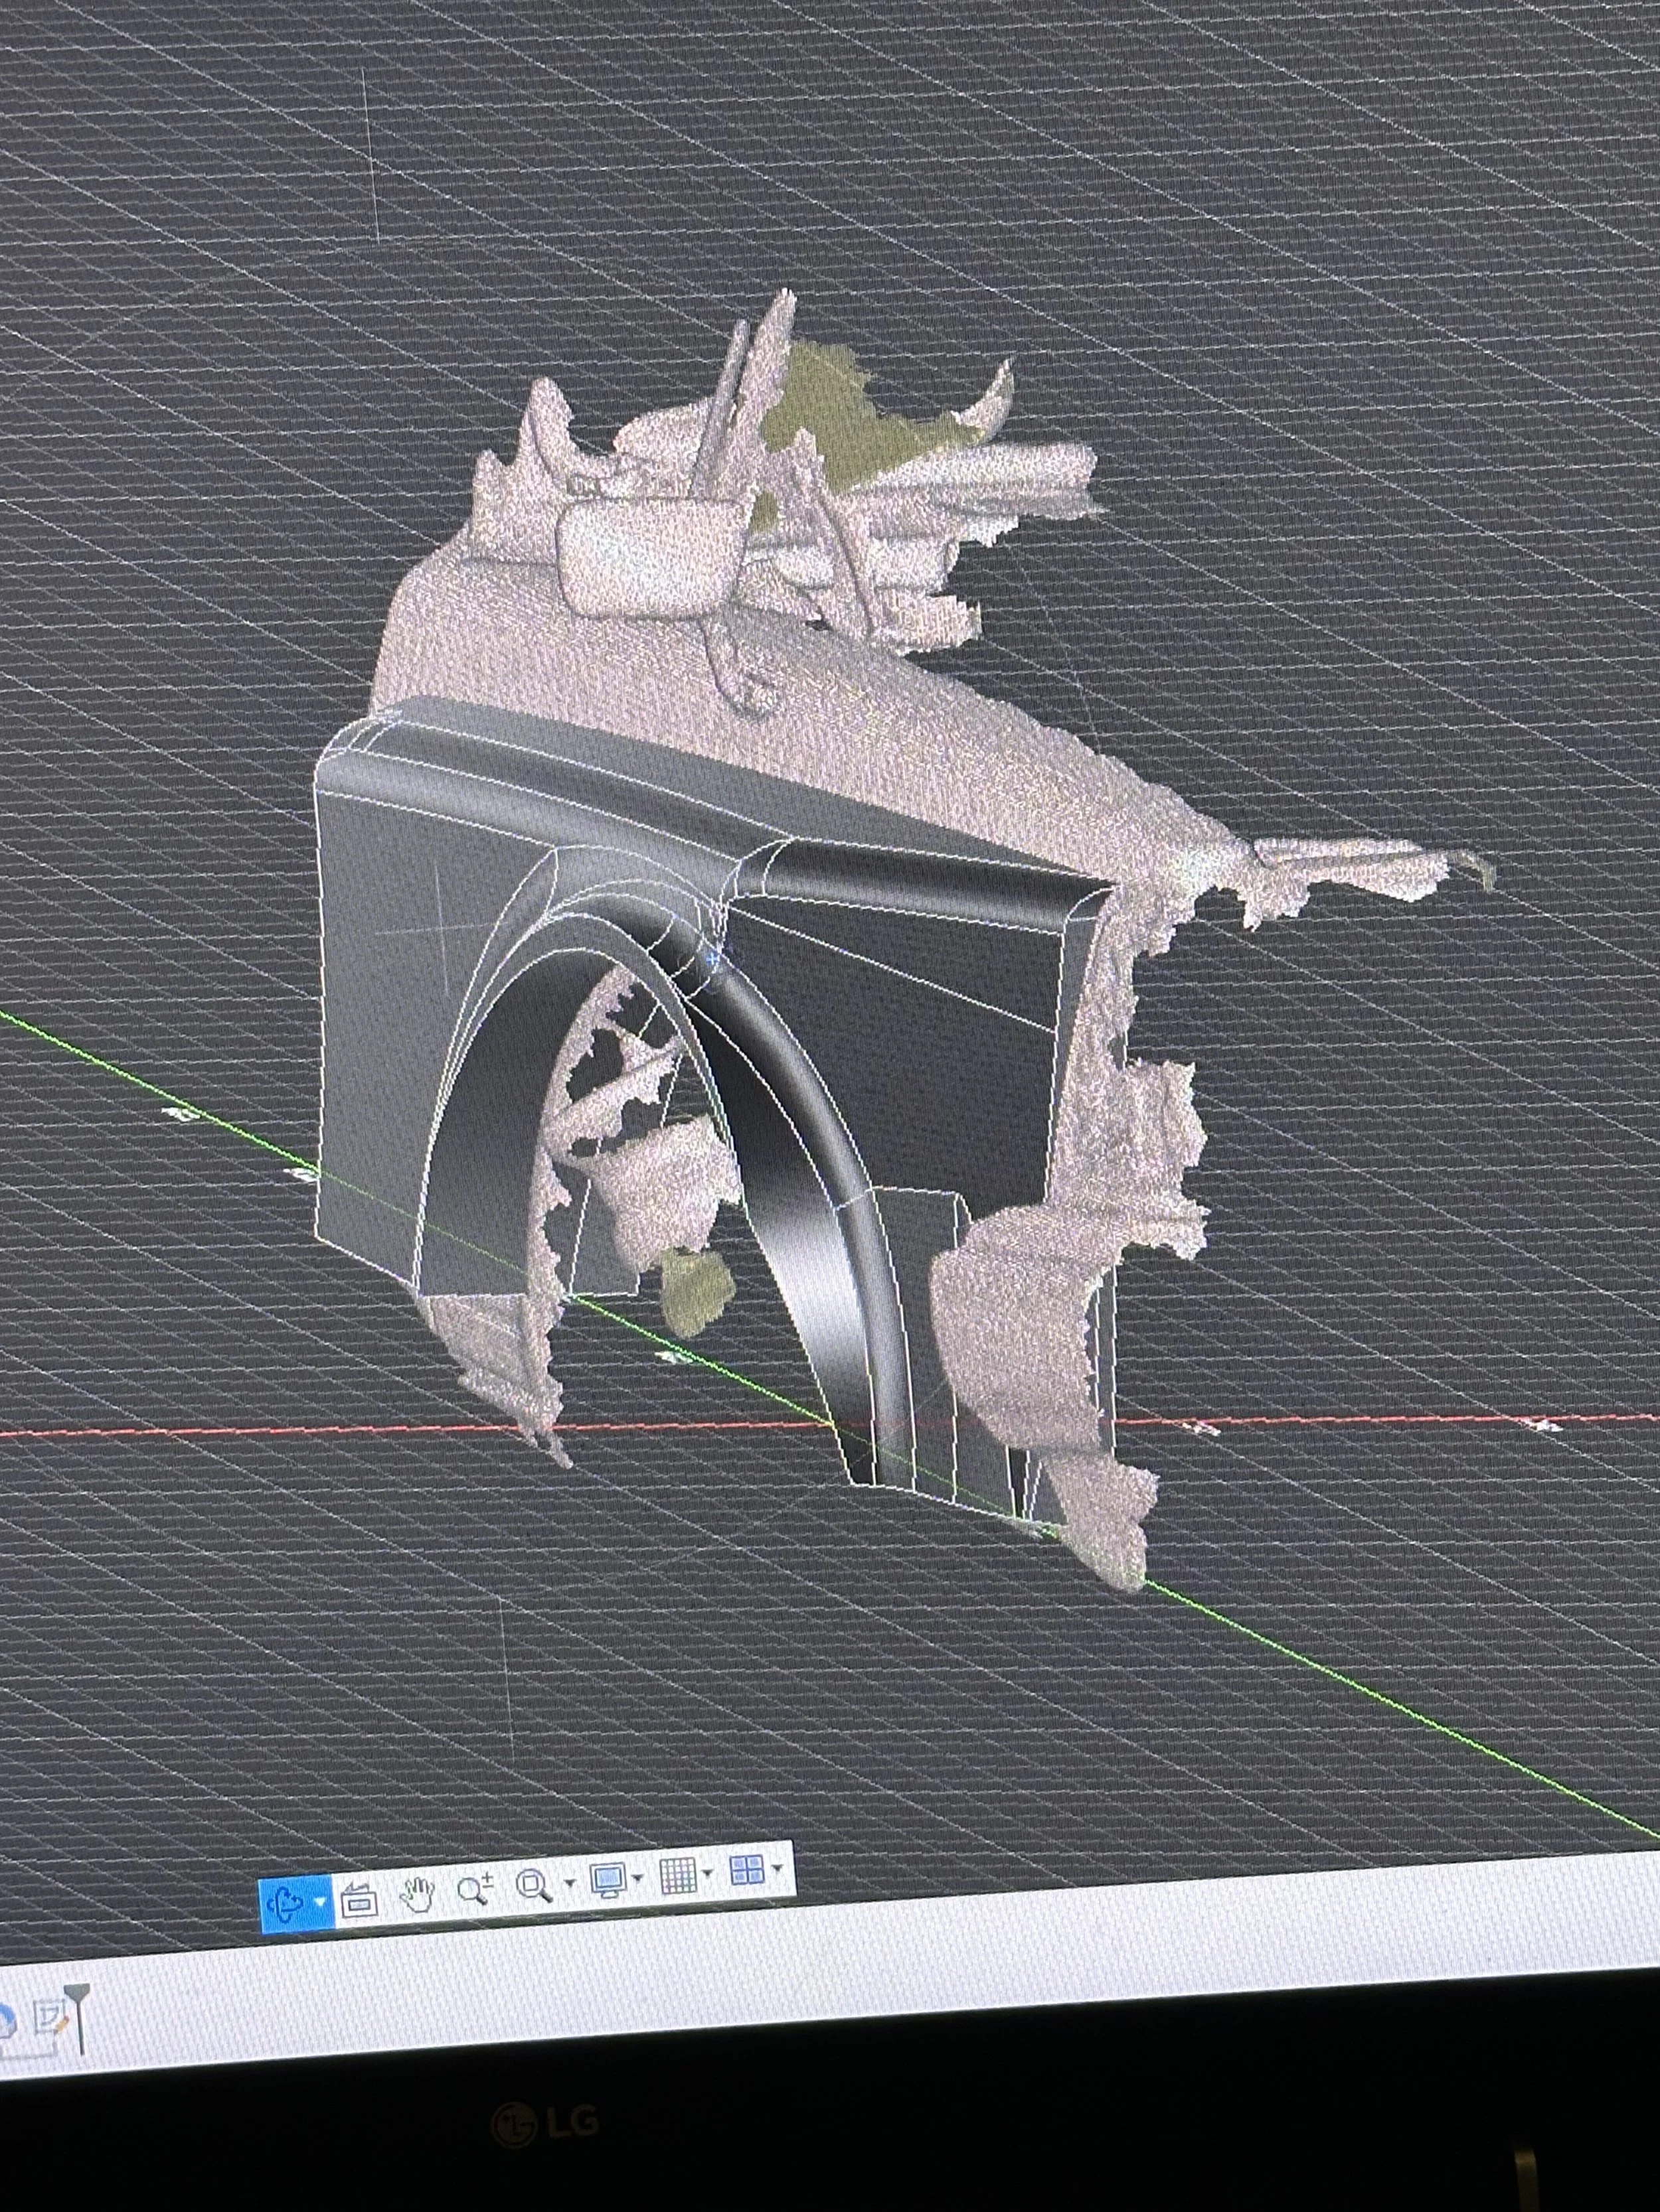Screen dimensions: 1660x2212
Task: Click the Zoom Window magnifier icon
Action: coord(533,1886)
